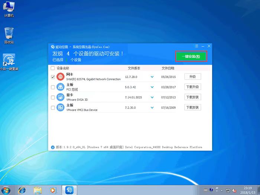Expand version dropdown for 7.14.01.5025
260x195 pixels.
152,97
